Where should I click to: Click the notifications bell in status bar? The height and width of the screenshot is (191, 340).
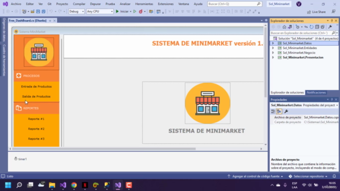click(x=334, y=176)
